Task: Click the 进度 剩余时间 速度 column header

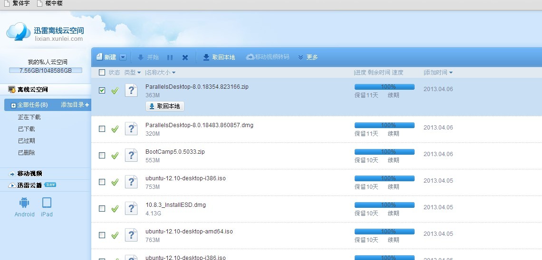Action: pos(379,73)
